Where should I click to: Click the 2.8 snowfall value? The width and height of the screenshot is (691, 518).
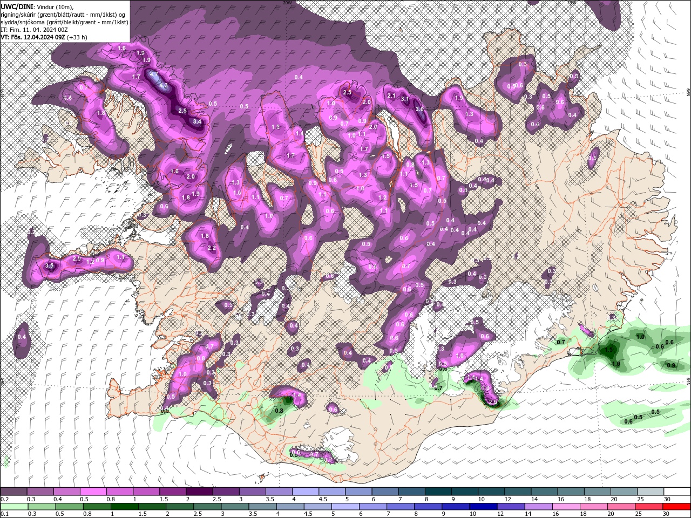click(182, 111)
